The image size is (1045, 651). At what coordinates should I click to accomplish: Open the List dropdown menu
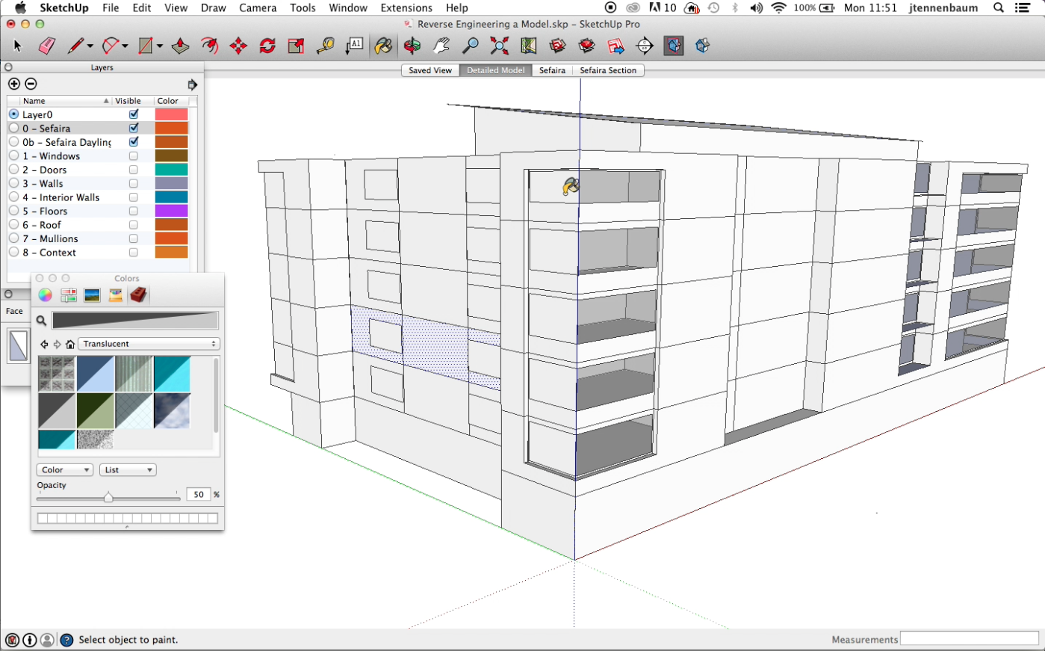pyautogui.click(x=128, y=470)
